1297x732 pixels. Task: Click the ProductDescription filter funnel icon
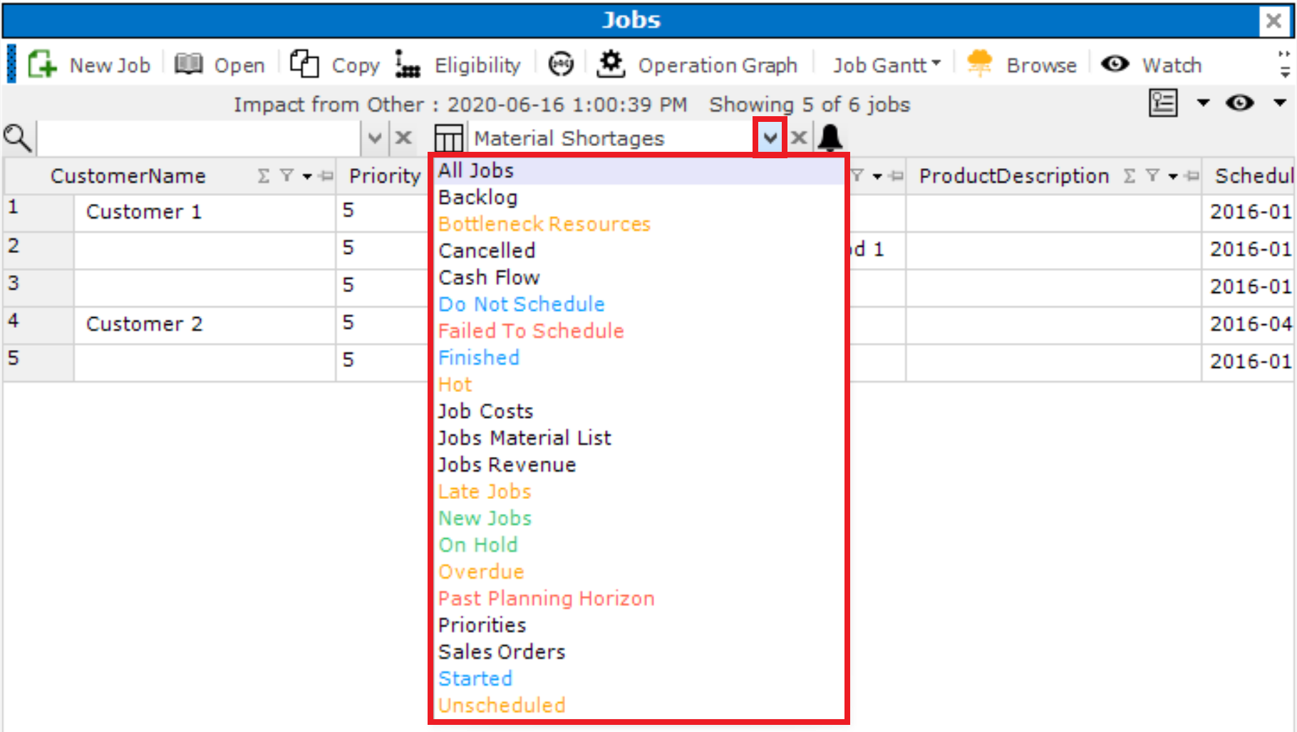click(1152, 175)
